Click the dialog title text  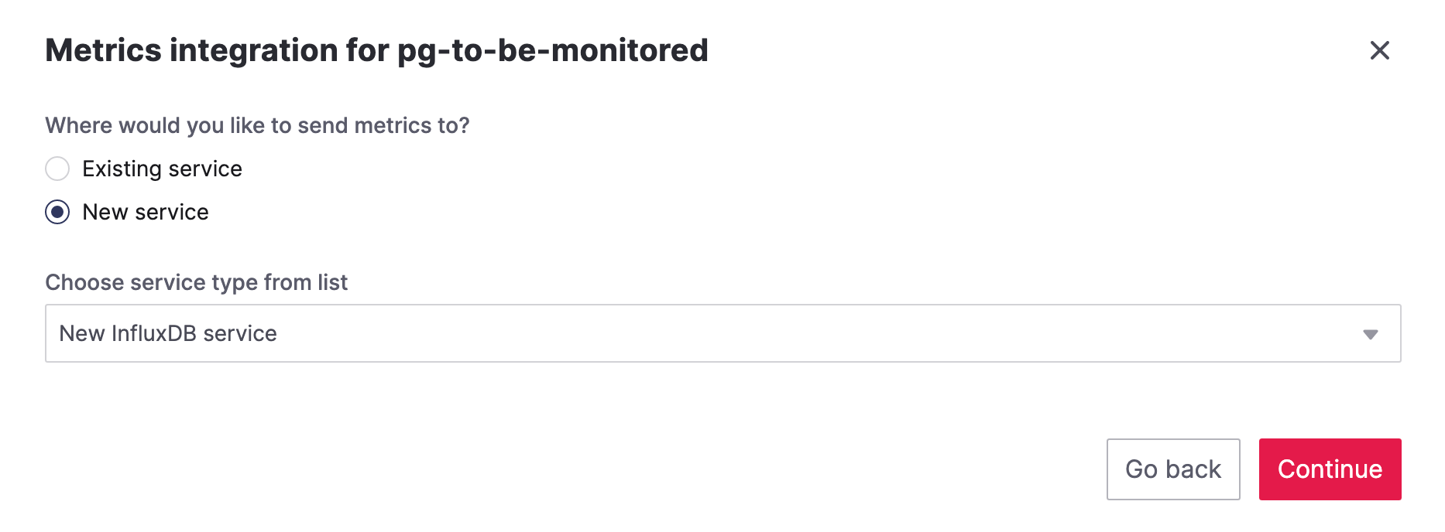click(x=376, y=49)
